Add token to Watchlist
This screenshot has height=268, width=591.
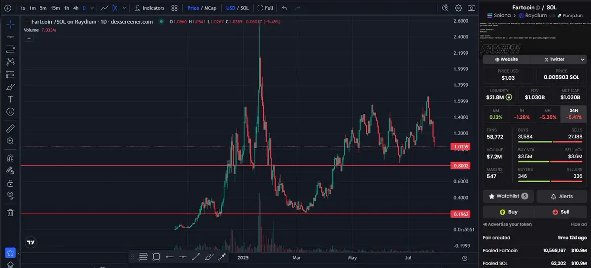508,196
